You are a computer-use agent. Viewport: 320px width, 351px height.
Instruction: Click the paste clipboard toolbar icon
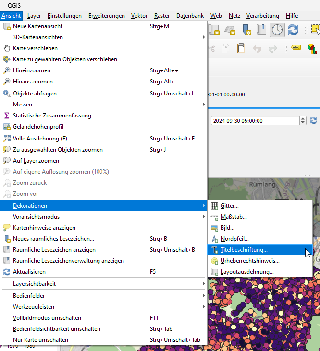[241, 48]
